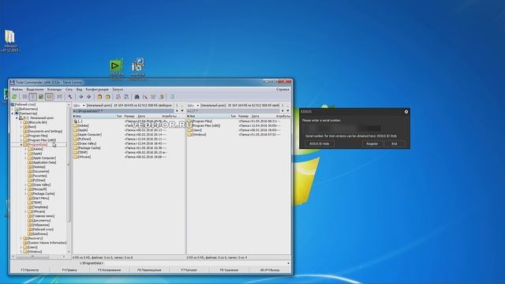Select Users folder in right file panel
This screenshot has width=505, height=284.
[x=196, y=130]
